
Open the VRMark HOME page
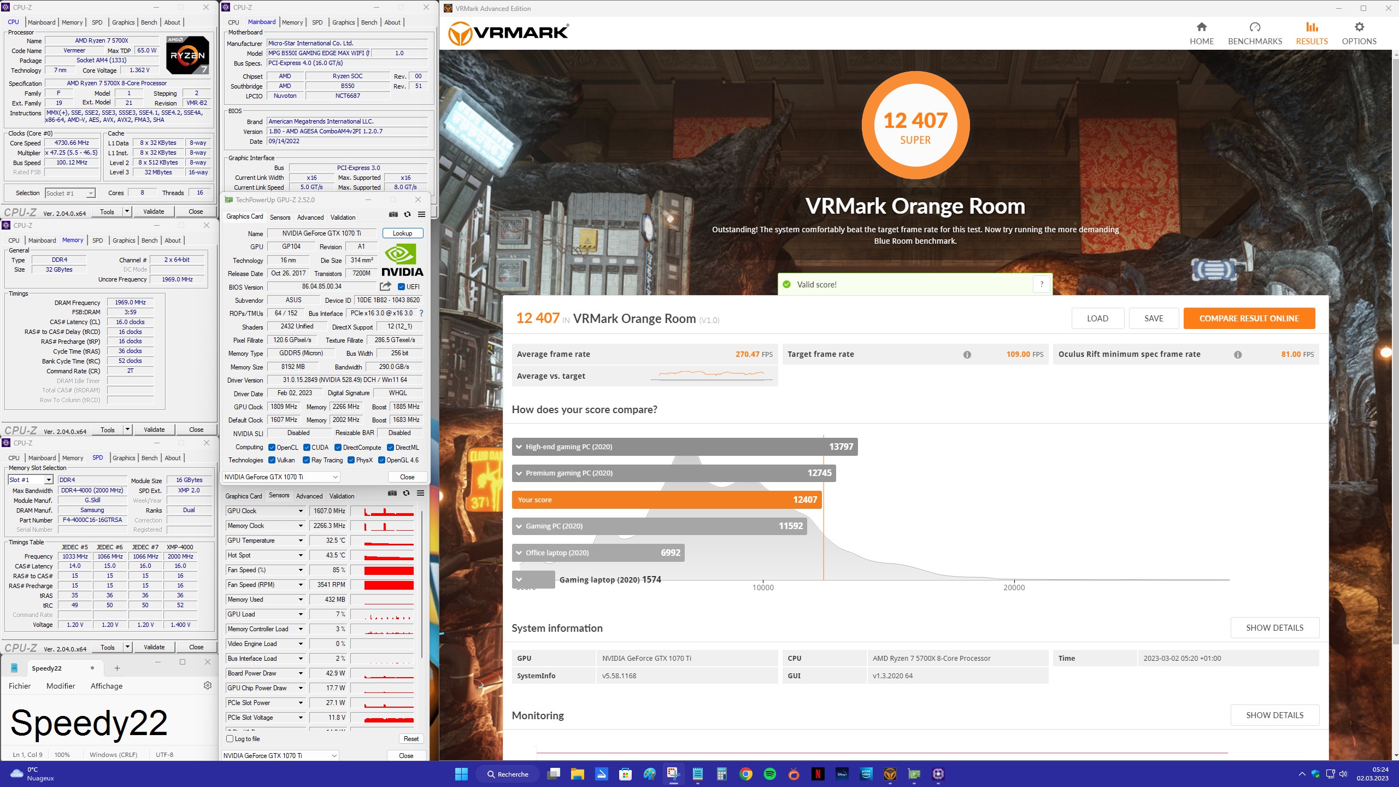1201,33
